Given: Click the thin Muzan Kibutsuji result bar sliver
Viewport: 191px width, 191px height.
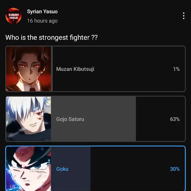Looking at the screenshot, I should click(52, 69).
